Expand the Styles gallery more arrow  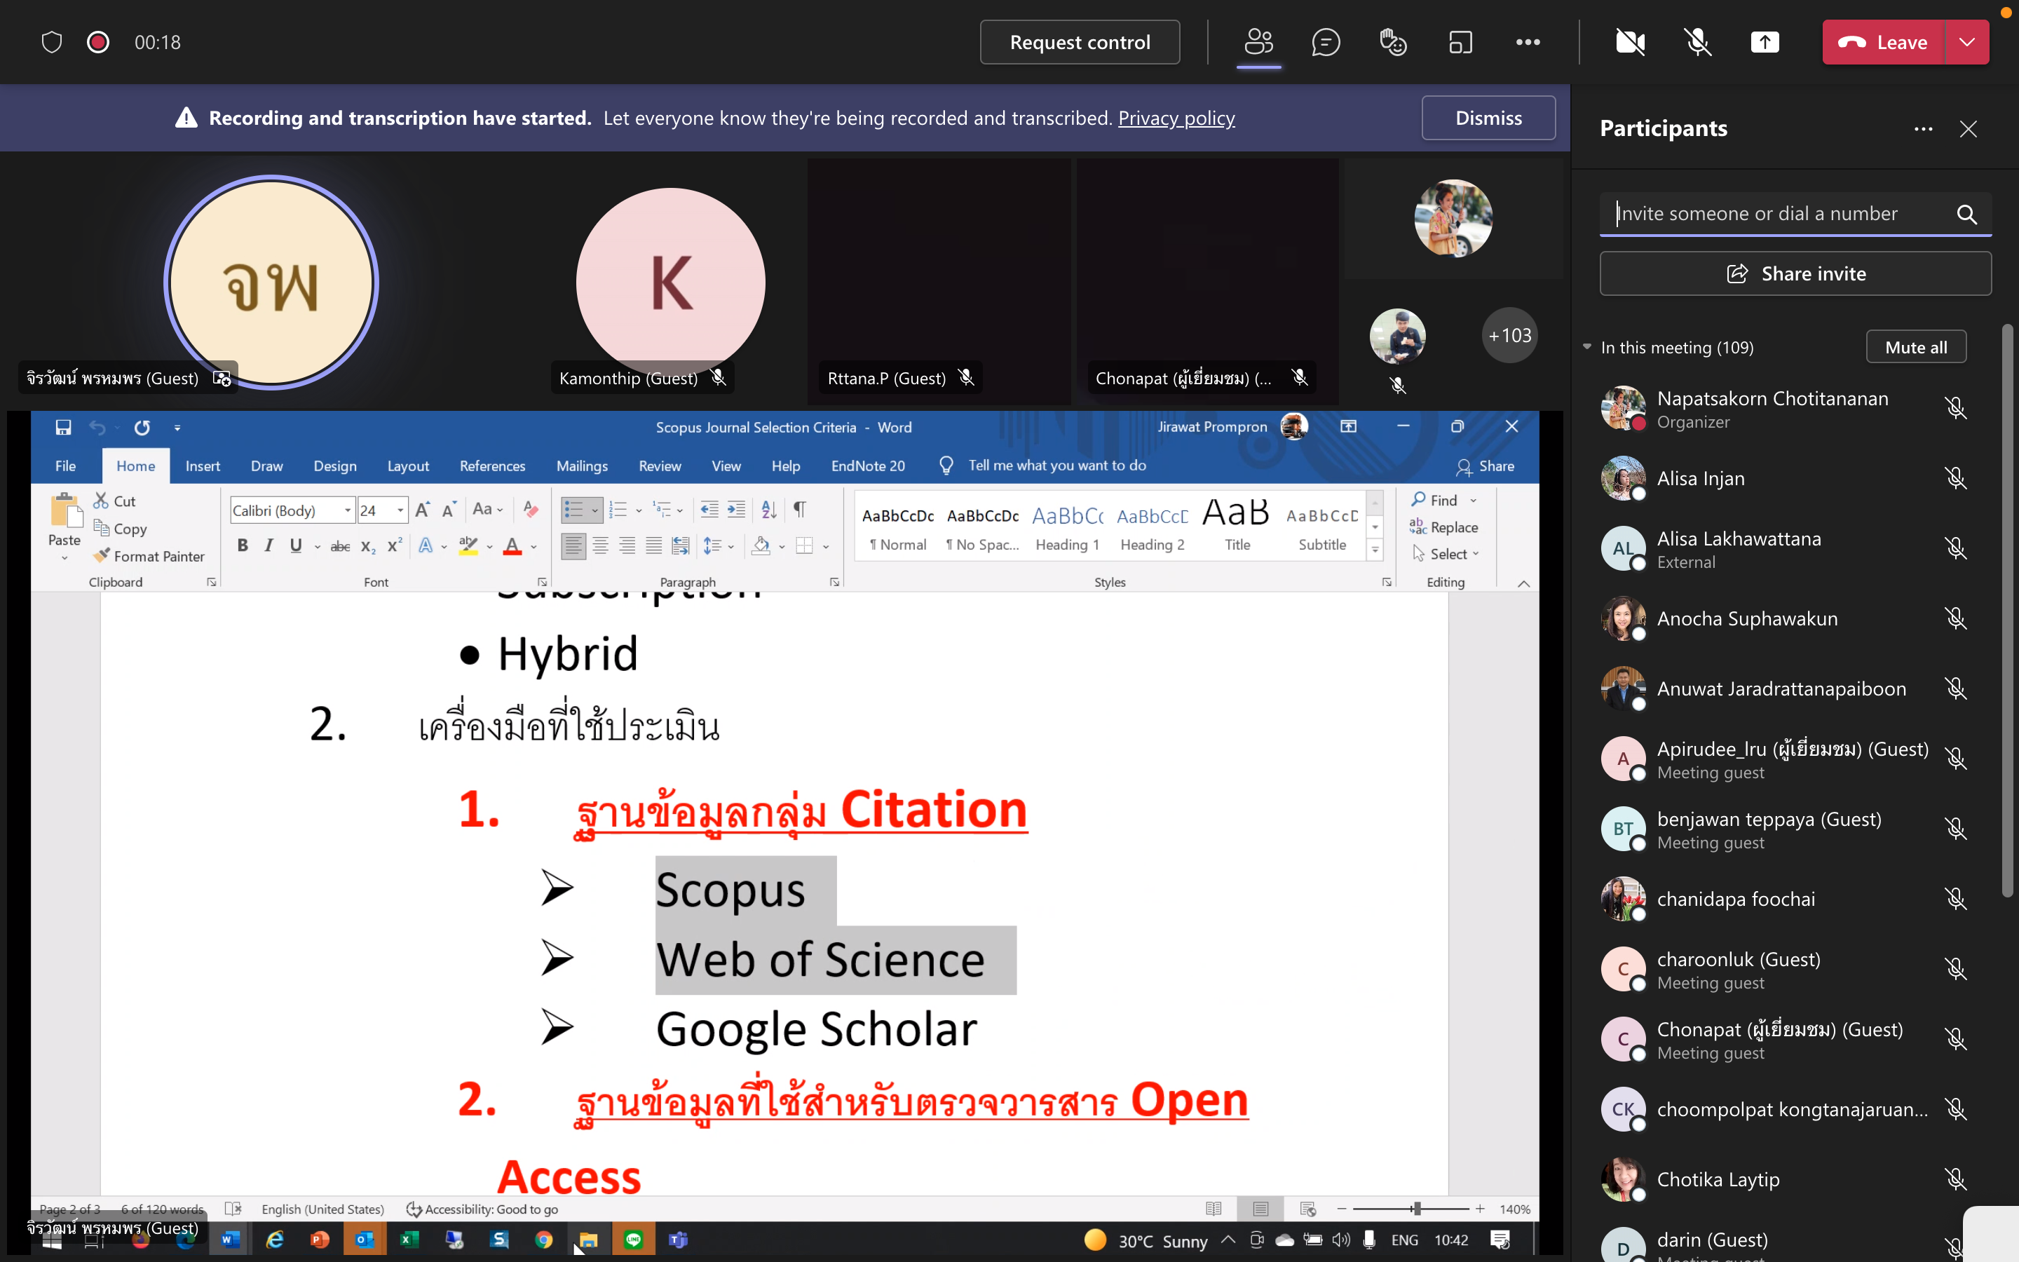[1375, 549]
